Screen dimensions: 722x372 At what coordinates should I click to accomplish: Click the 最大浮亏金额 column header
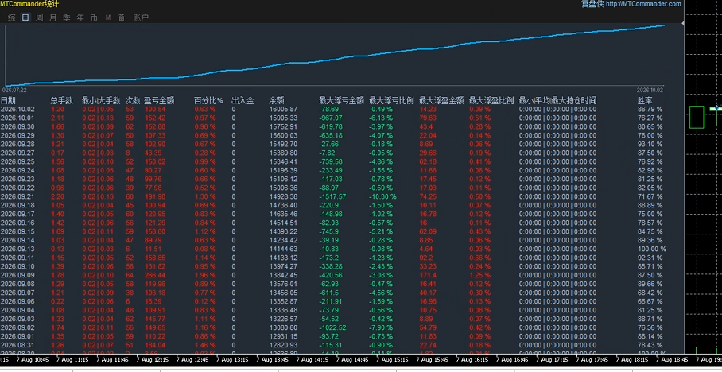[342, 100]
